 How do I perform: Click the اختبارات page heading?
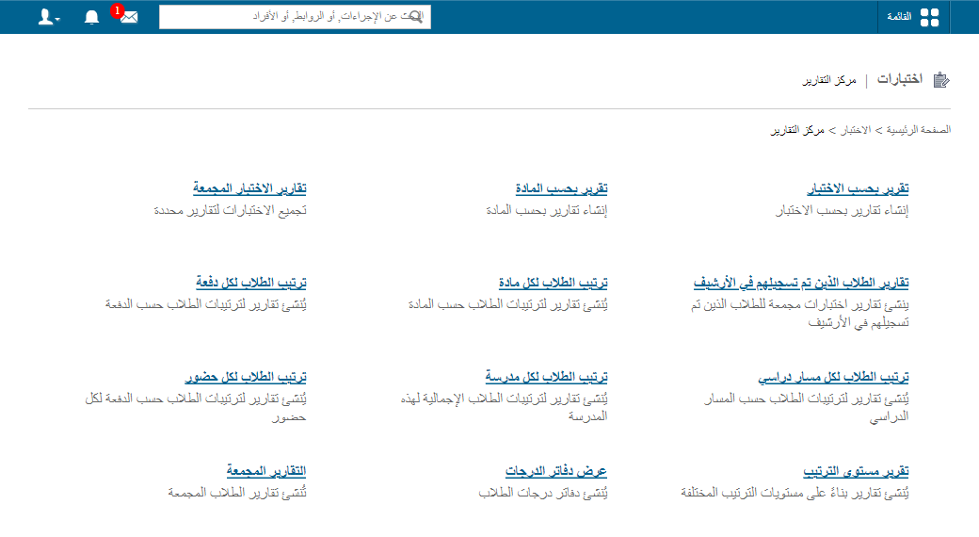900,79
